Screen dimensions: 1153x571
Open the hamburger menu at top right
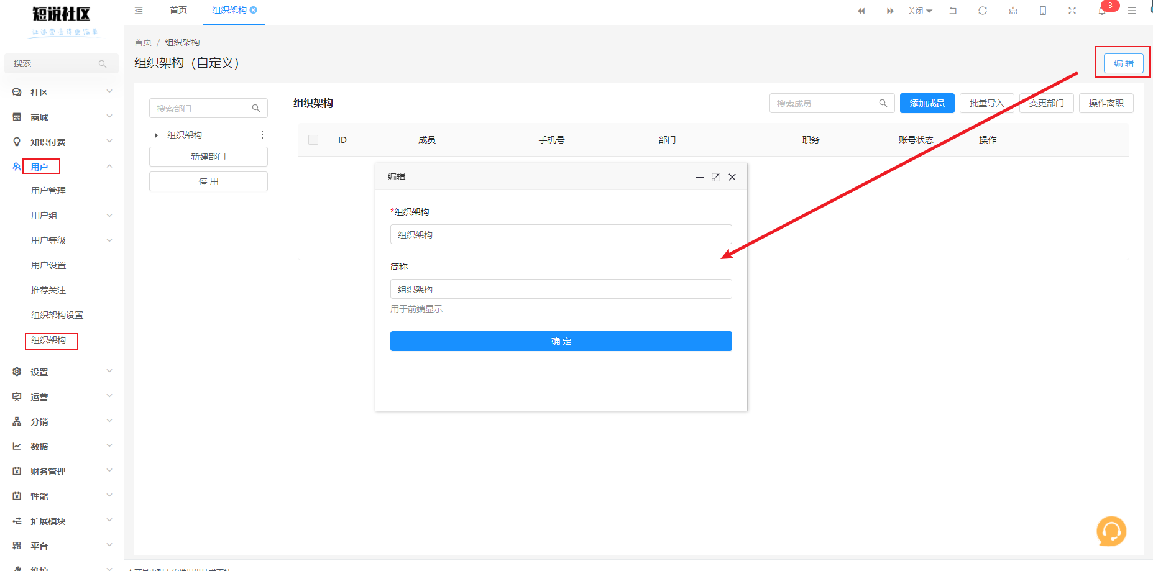click(1132, 11)
